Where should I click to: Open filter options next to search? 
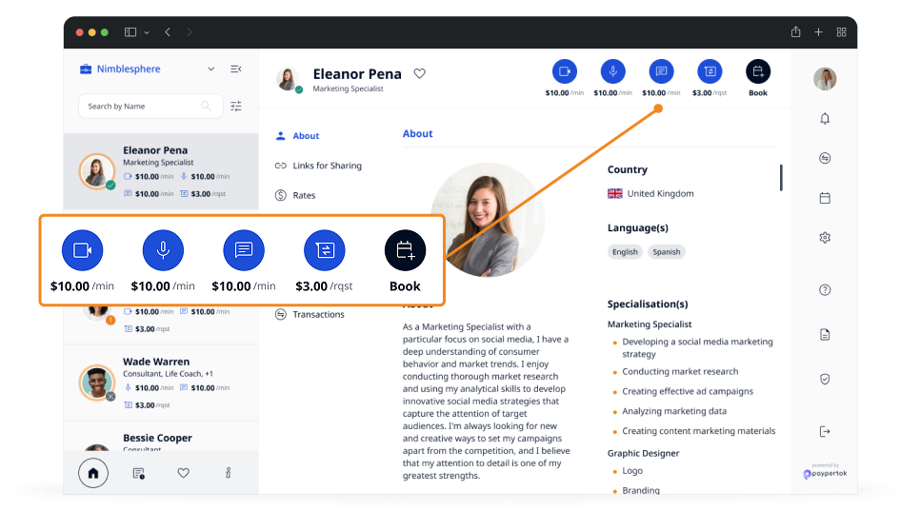click(x=236, y=106)
